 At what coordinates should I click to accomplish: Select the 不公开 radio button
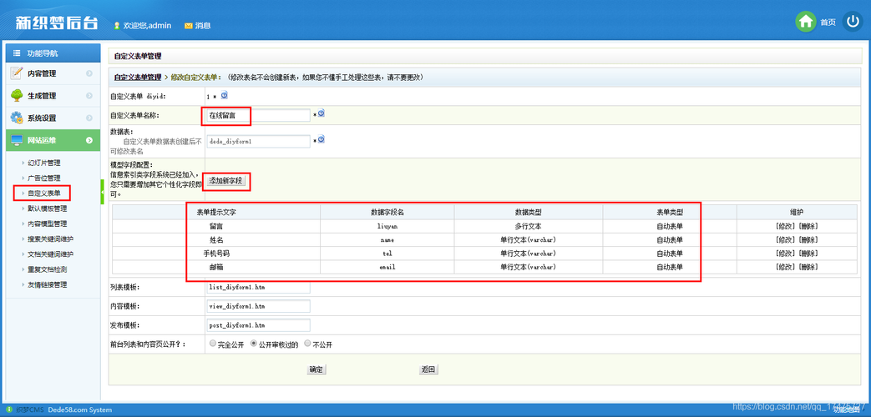coord(307,343)
